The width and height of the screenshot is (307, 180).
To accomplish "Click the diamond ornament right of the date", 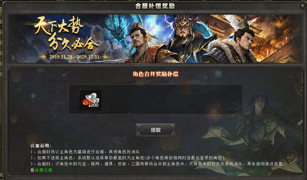I will [105, 57].
